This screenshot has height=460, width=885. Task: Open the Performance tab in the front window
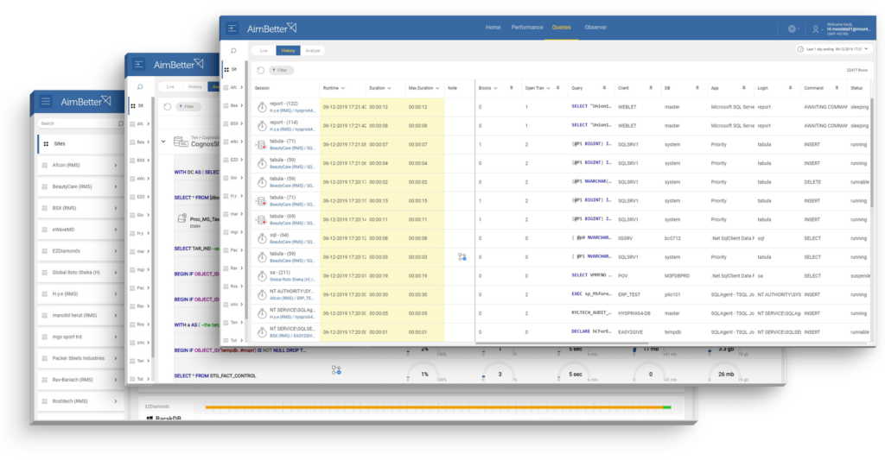click(x=527, y=28)
